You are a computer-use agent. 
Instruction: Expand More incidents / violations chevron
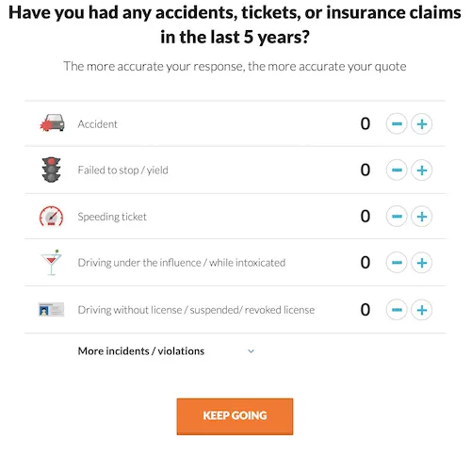(251, 351)
